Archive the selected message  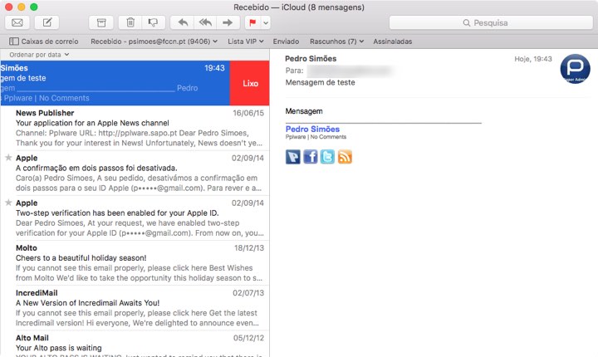click(x=101, y=23)
